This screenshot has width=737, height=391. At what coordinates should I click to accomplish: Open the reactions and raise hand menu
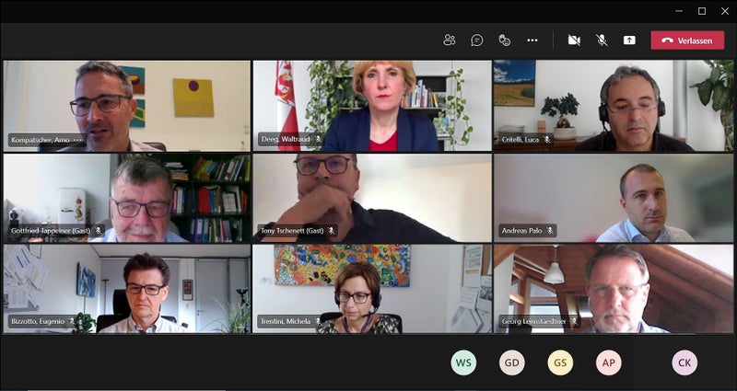(504, 40)
